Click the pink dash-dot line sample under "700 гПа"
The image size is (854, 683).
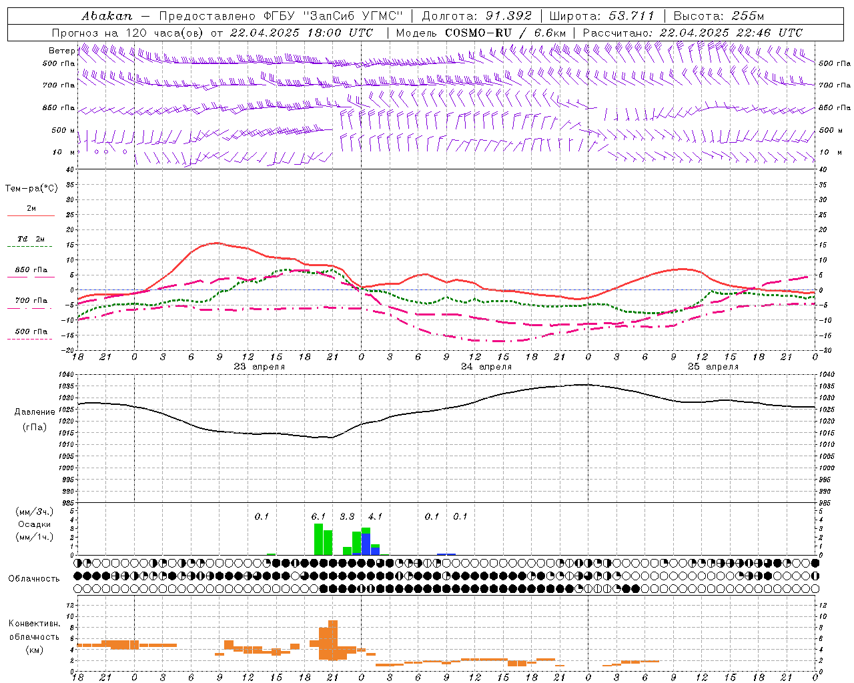click(31, 309)
